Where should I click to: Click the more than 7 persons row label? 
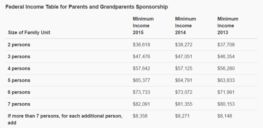(x=65, y=119)
